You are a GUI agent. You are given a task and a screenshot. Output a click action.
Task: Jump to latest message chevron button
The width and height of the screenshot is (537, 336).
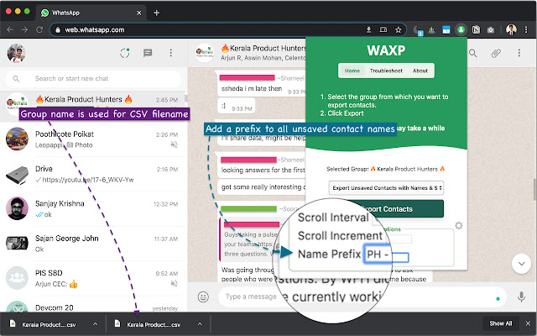[521, 264]
